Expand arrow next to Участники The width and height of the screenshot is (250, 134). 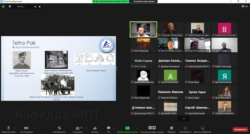pyautogui.click(x=86, y=128)
